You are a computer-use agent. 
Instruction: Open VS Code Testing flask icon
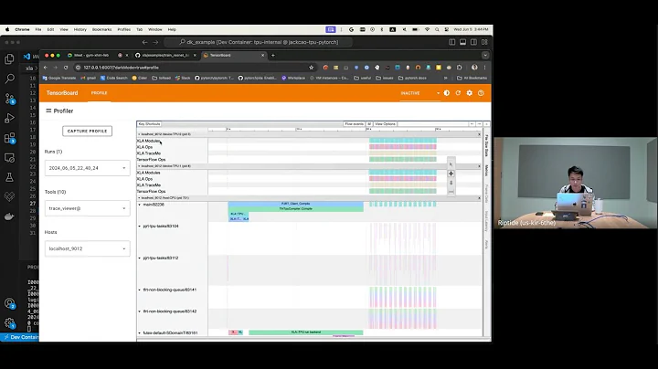tap(9, 177)
